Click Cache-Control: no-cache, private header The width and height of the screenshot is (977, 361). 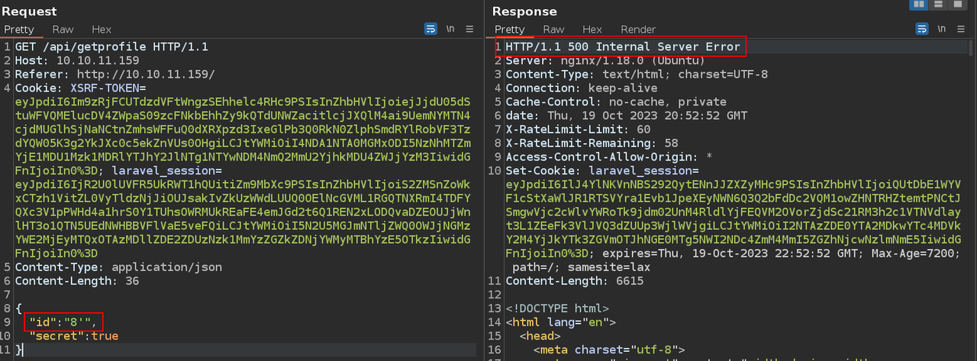click(x=616, y=102)
